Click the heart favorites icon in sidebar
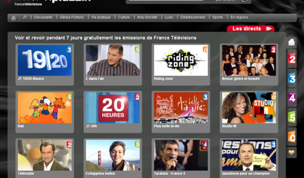The height and width of the screenshot is (178, 304). click(x=291, y=152)
